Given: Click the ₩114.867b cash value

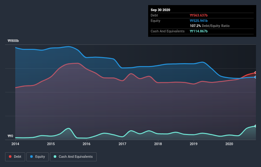Looking at the screenshot, I should 199,31.
